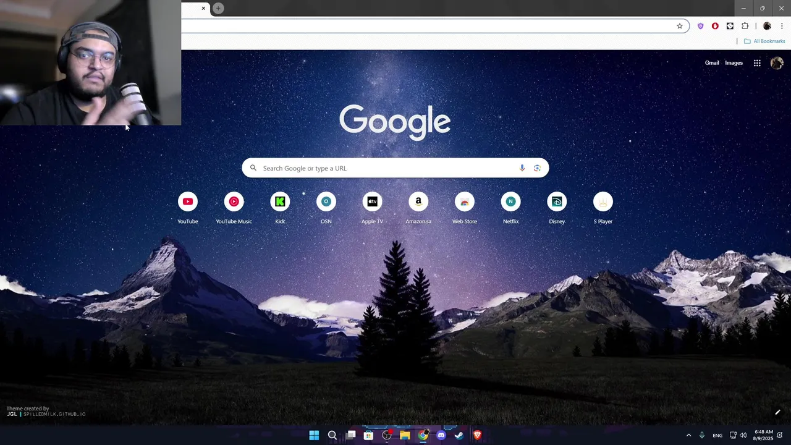The height and width of the screenshot is (445, 791).
Task: Customize Chrome with the pencil icon
Action: 777,412
